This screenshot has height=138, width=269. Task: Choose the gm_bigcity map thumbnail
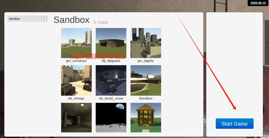[x=146, y=43]
